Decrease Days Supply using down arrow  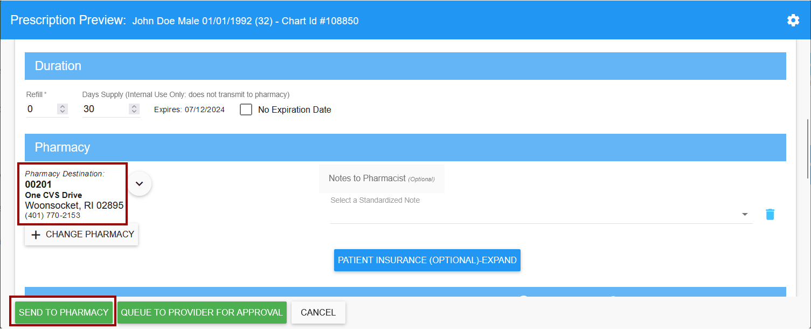[134, 112]
